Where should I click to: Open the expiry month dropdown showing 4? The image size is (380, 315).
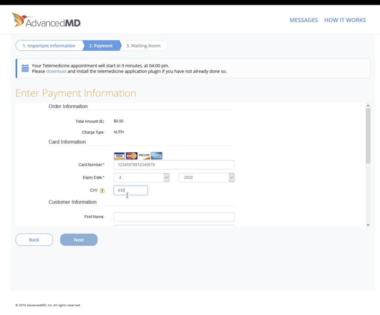[x=142, y=177]
